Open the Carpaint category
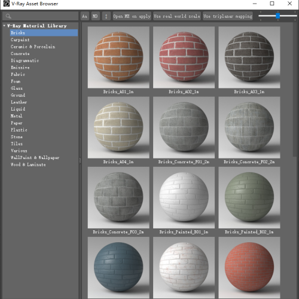 [20, 39]
